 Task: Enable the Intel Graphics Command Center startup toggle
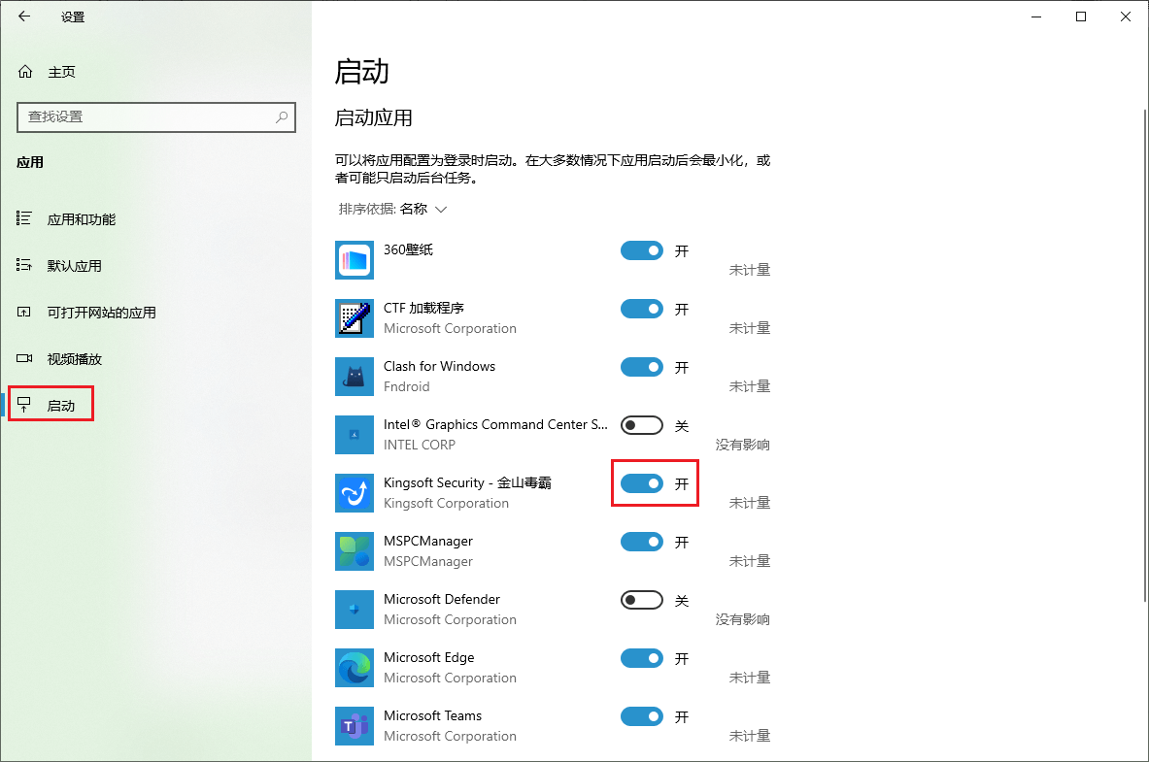click(x=641, y=424)
